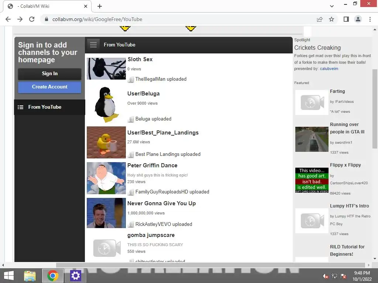Open hamburger menu beside From YouTube header
Viewport: 378px width, 283px height.
pyautogui.click(x=93, y=45)
